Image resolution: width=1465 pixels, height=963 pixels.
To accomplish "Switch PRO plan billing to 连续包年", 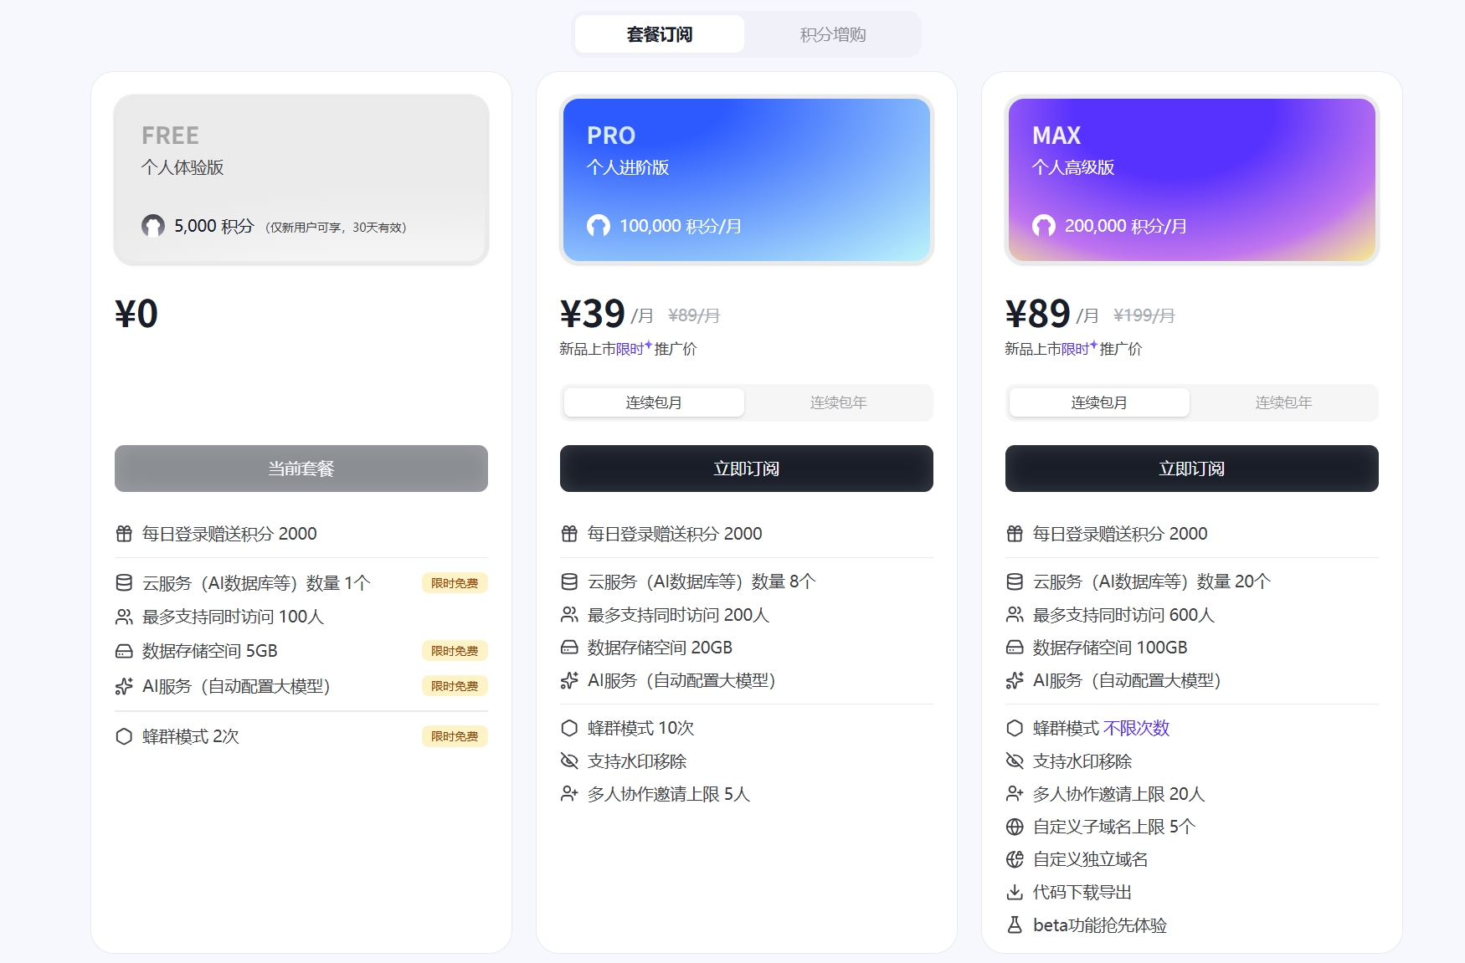I will coord(837,402).
